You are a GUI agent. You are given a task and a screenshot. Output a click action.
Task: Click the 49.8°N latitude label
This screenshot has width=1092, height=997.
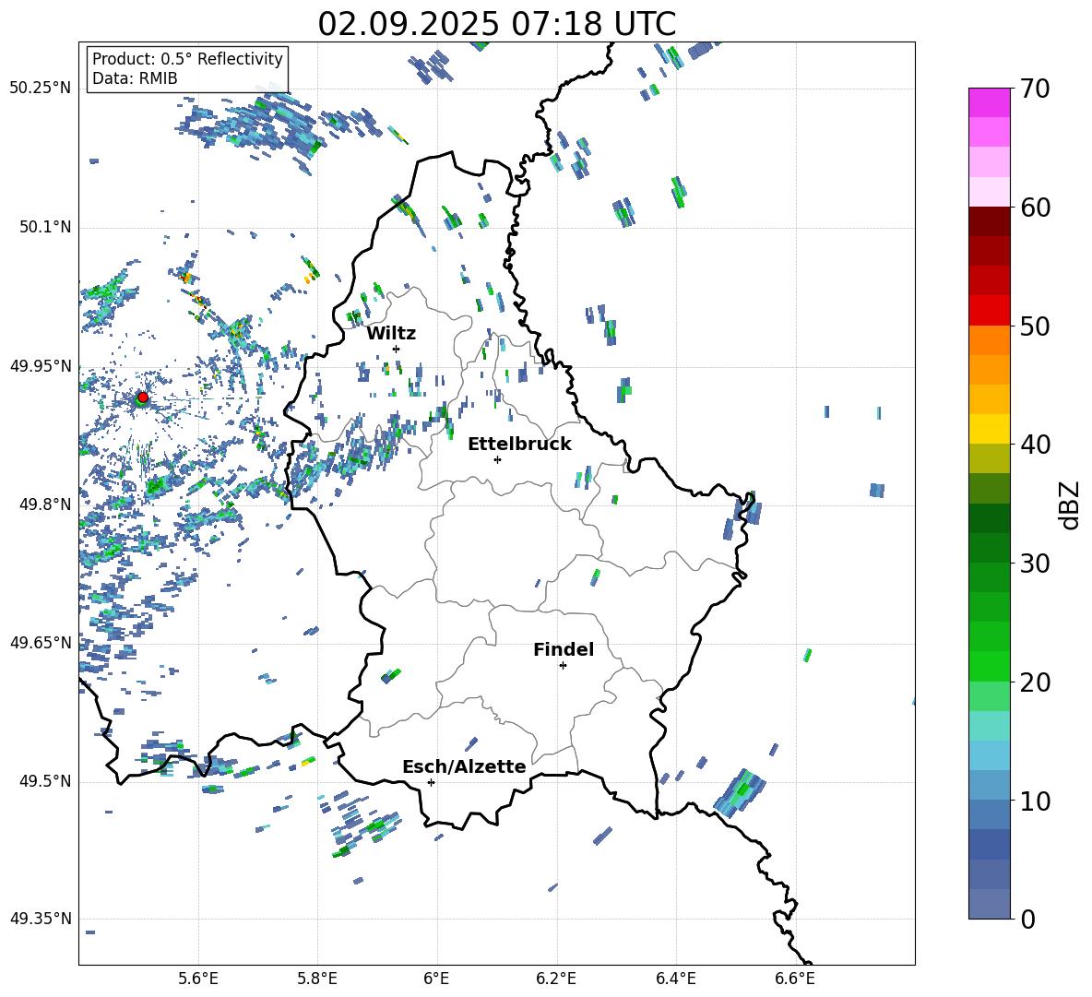(x=45, y=504)
